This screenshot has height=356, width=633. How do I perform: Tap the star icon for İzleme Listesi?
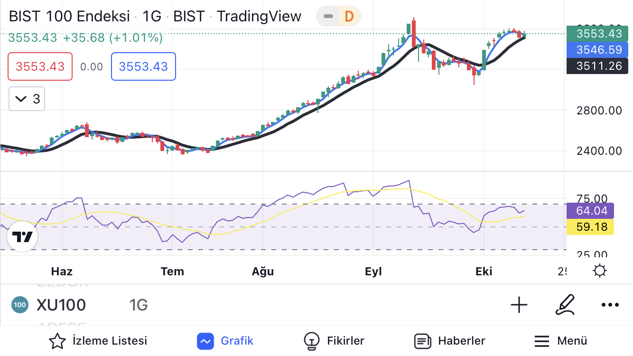pyautogui.click(x=57, y=341)
